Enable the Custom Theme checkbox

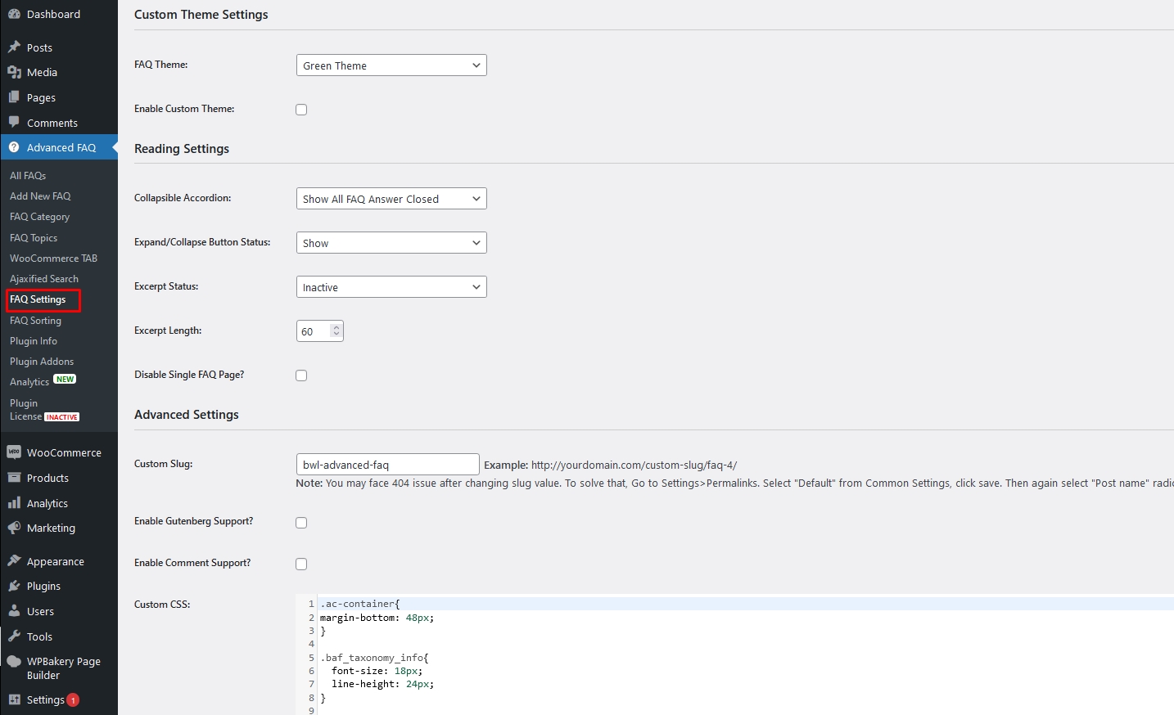(301, 110)
